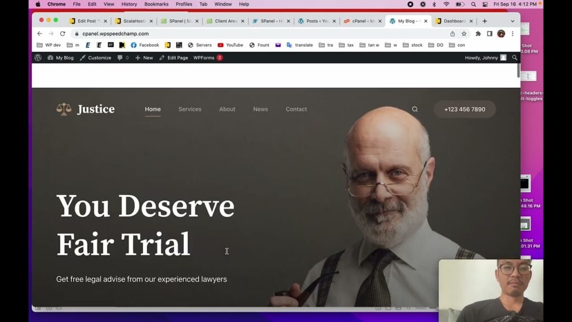
Task: Click Edit Page in the admin bar
Action: (174, 58)
